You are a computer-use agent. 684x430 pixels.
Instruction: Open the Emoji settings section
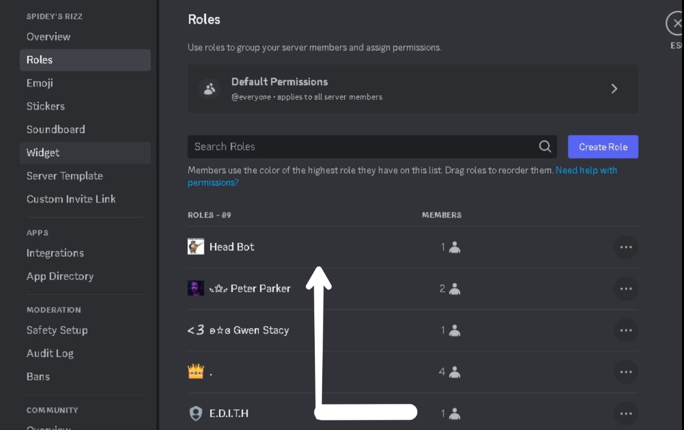[40, 83]
